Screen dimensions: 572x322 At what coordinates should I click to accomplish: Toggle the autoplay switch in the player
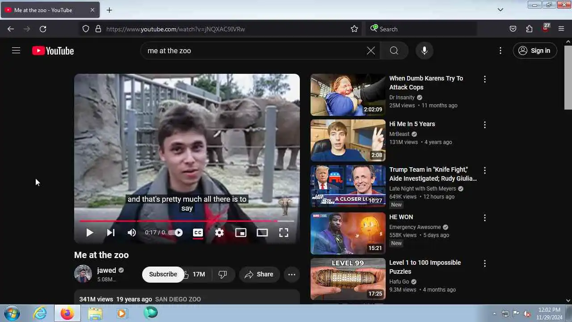click(176, 233)
